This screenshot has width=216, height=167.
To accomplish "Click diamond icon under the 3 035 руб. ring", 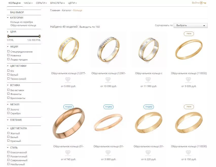I will pos(188,79).
